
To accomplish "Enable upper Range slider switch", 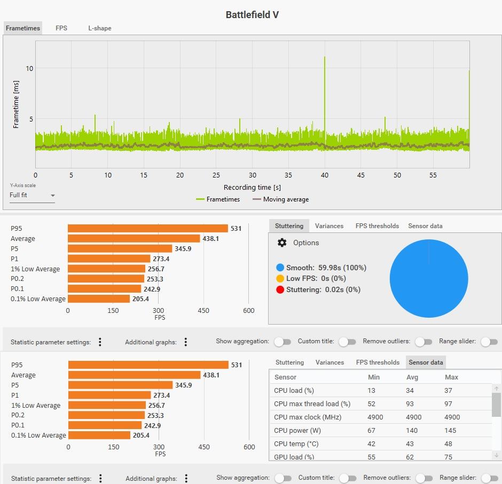I will point(489,342).
